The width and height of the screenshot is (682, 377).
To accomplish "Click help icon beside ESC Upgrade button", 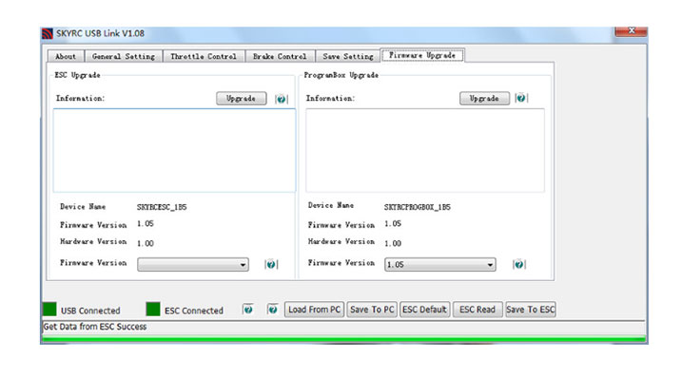I will (x=281, y=99).
